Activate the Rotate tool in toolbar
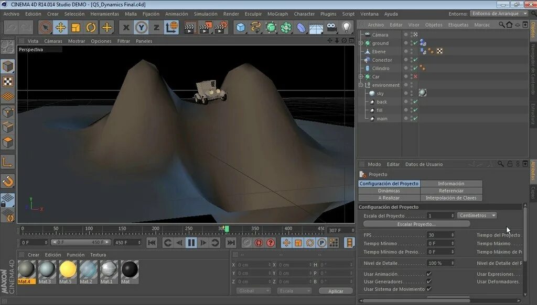The width and height of the screenshot is (537, 305). pos(91,27)
